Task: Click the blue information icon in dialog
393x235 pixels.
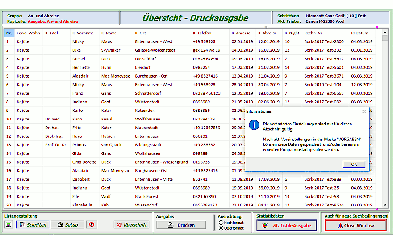Action: tap(254, 125)
